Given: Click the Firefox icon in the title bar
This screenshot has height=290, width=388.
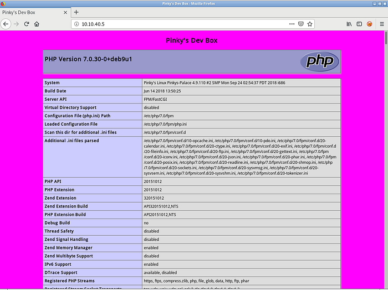Looking at the screenshot, I should (4, 3).
